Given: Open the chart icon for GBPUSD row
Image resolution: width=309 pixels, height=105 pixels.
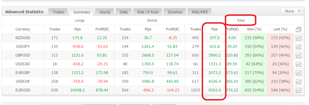Looking at the screenshot, I should coord(299,55).
